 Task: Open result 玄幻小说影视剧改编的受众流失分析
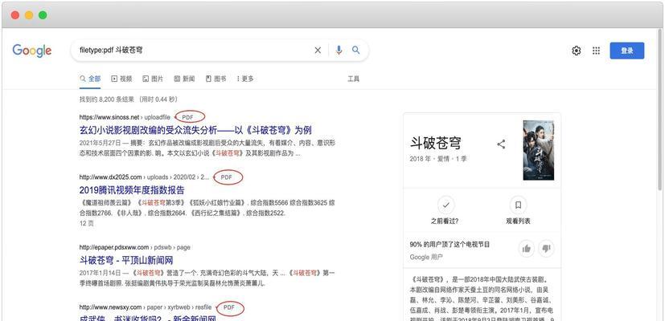pos(195,129)
